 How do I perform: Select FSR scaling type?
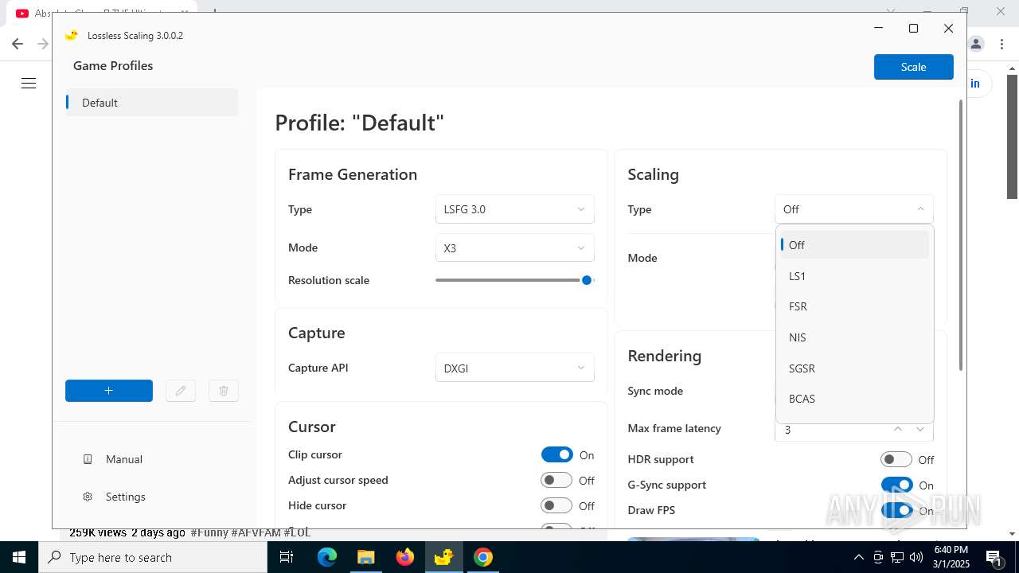854,306
